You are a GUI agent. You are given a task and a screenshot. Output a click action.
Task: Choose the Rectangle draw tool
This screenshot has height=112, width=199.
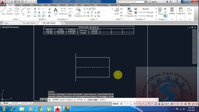pos(28,9)
